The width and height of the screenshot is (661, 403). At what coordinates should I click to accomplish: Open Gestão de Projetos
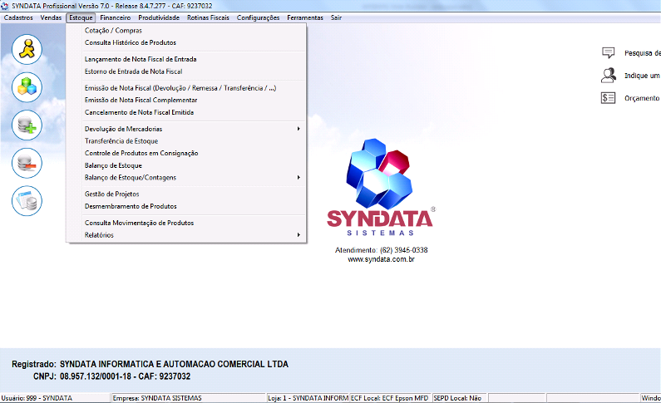click(186, 194)
